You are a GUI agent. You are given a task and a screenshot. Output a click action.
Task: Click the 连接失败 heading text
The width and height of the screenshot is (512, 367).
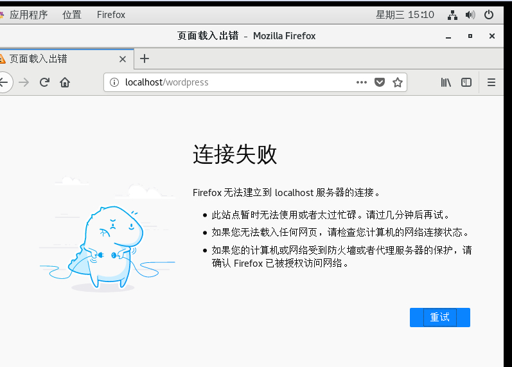coord(234,155)
